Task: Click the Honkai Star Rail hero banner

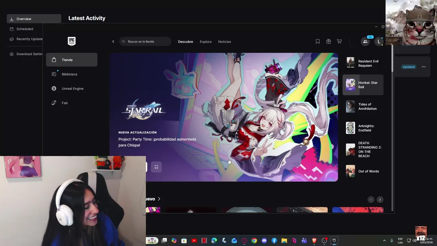Action: pyautogui.click(x=224, y=117)
